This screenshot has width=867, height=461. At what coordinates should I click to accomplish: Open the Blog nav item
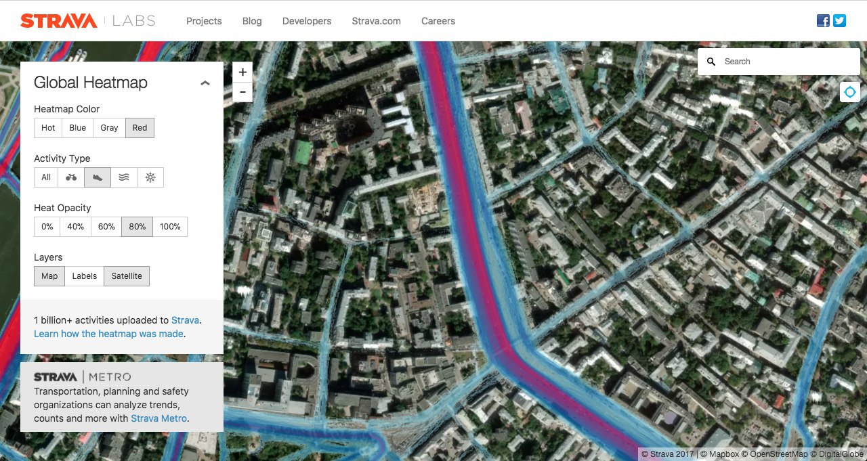pos(252,21)
